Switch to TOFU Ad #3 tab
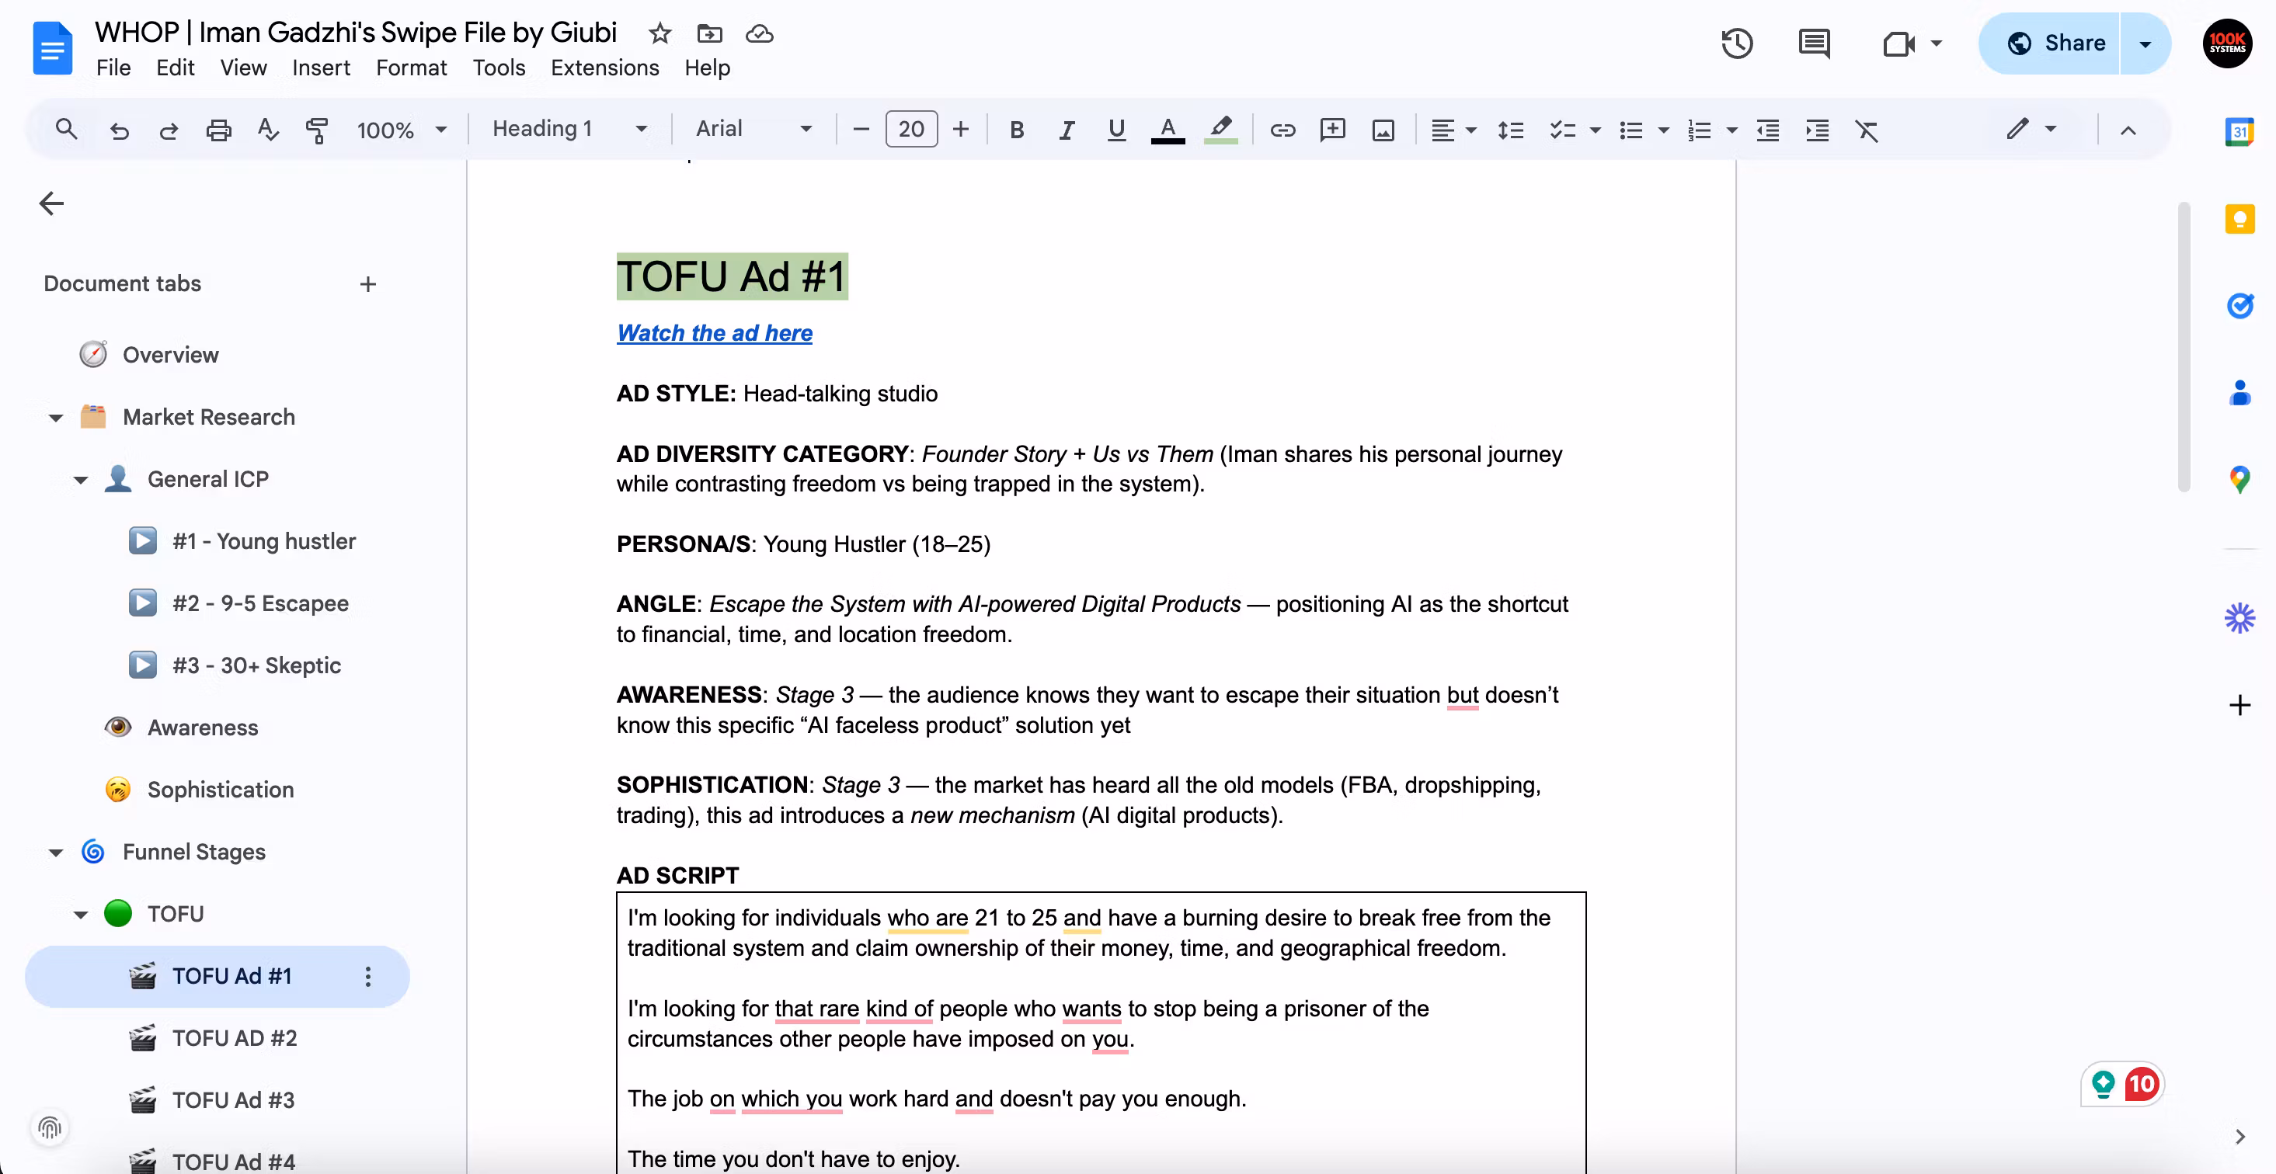Viewport: 2276px width, 1174px height. click(233, 1099)
